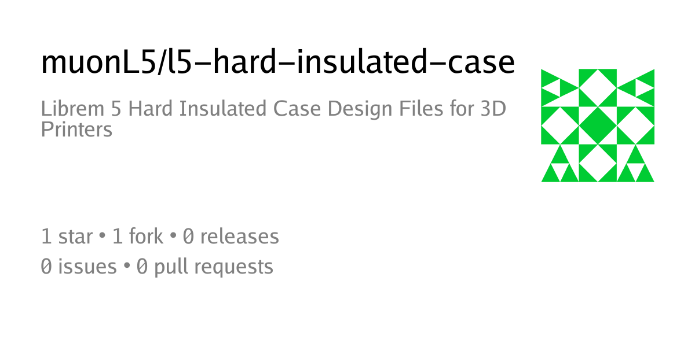Click the bottom-left triangle cluster of identicon
The width and height of the screenshot is (695, 347).
click(560, 163)
